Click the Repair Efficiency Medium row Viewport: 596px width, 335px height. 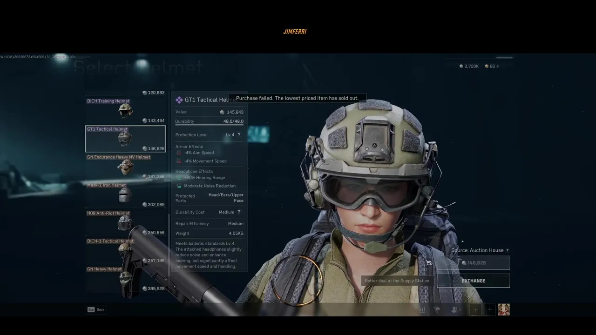point(210,224)
